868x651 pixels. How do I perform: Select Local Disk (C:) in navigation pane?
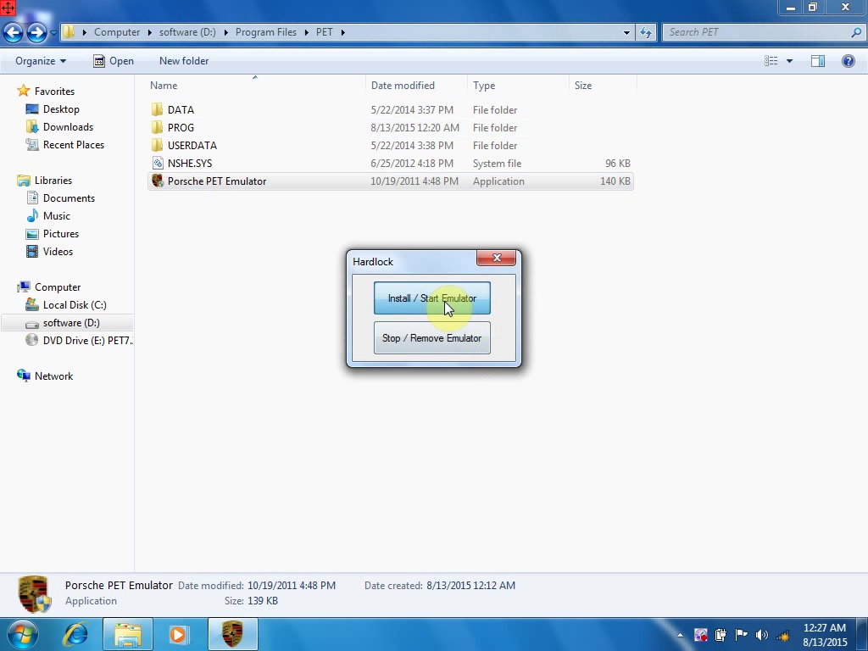(x=74, y=305)
